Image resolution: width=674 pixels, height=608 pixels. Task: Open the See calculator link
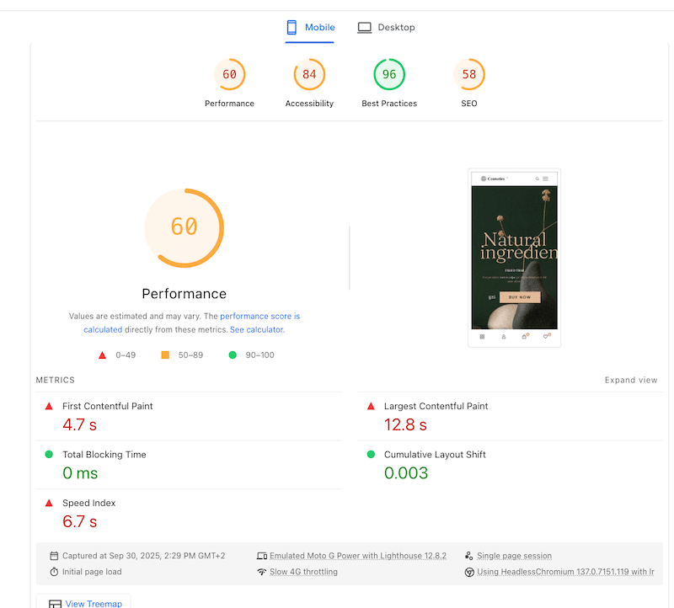tap(257, 330)
